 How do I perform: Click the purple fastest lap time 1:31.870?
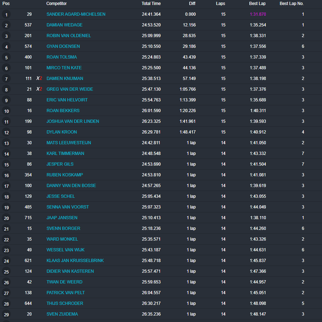[x=258, y=14]
